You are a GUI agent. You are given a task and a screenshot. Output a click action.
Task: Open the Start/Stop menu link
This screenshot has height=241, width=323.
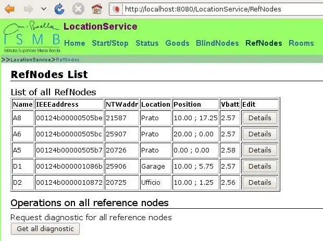[110, 43]
